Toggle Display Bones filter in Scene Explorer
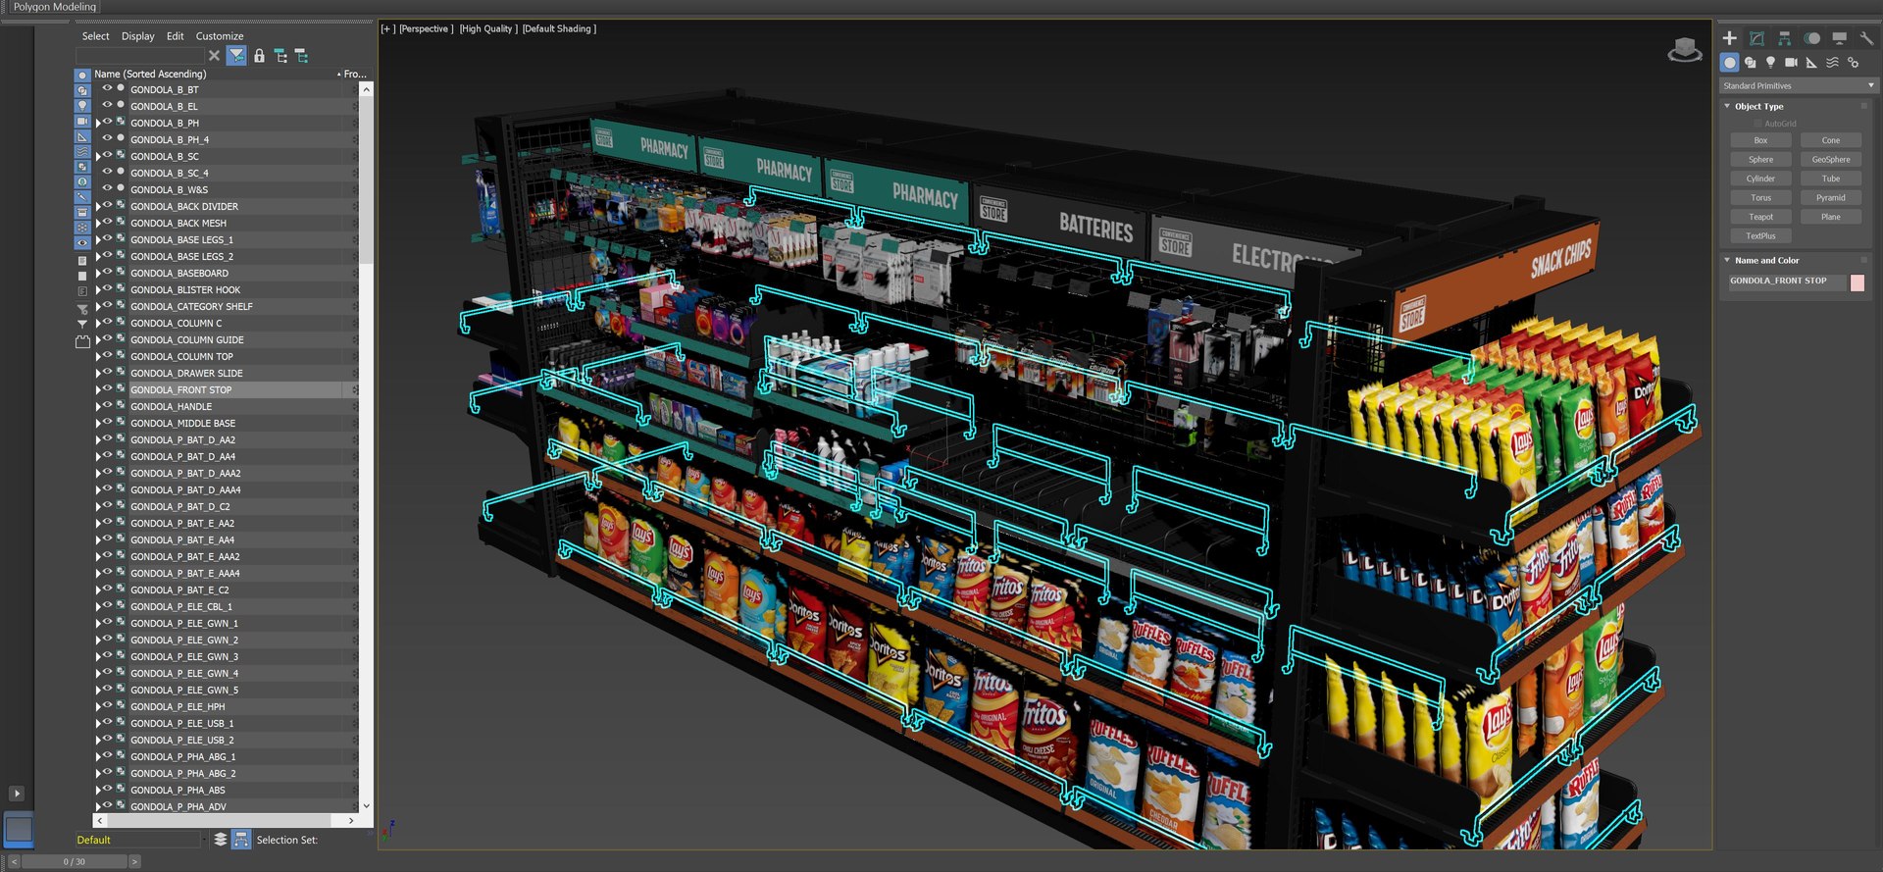 [82, 197]
